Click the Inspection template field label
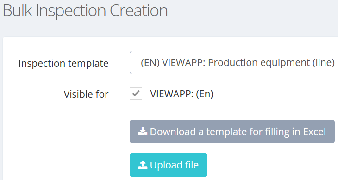The height and width of the screenshot is (180, 338). 63,64
